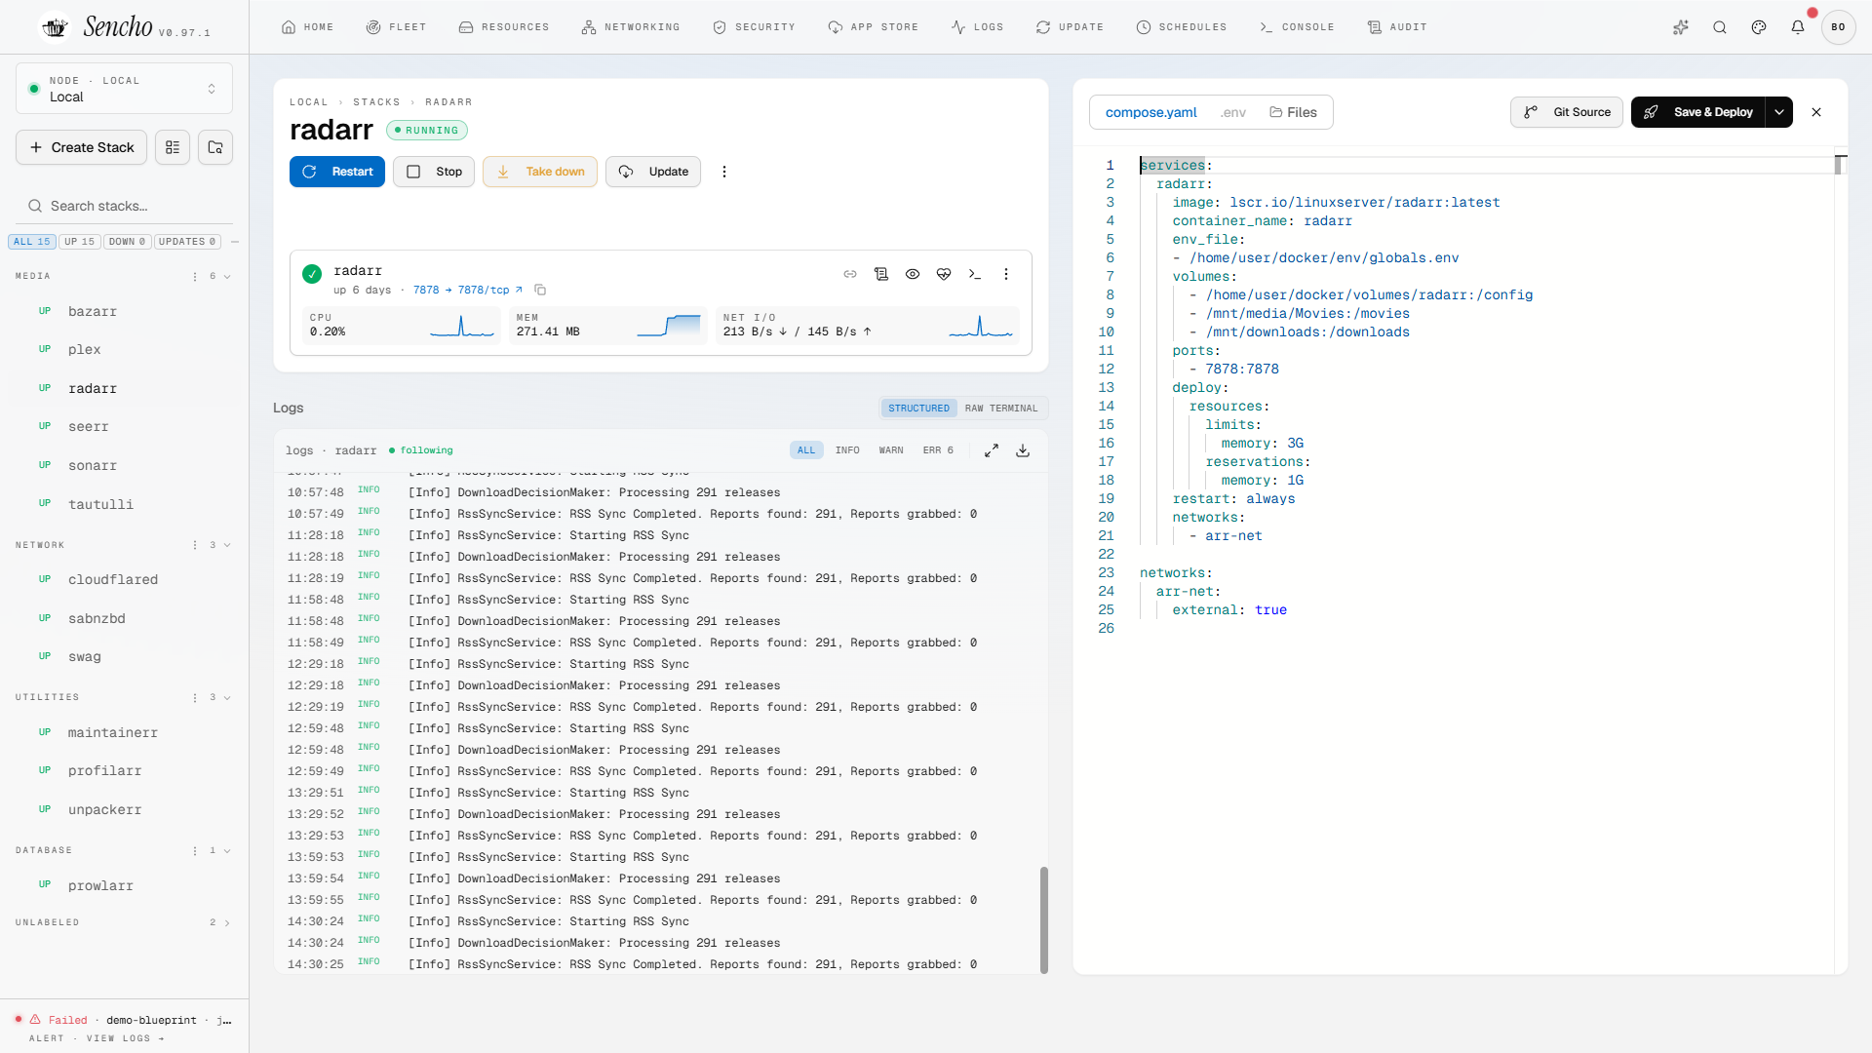Open radarr container logs icon
The height and width of the screenshot is (1053, 1872).
pyautogui.click(x=881, y=274)
